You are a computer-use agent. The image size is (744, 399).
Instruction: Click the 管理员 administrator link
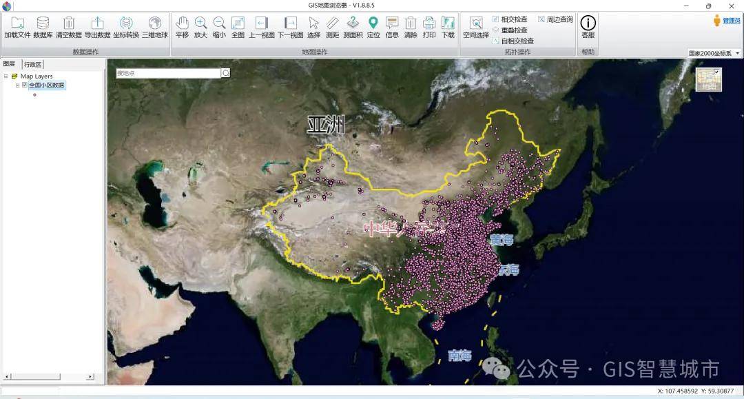726,21
